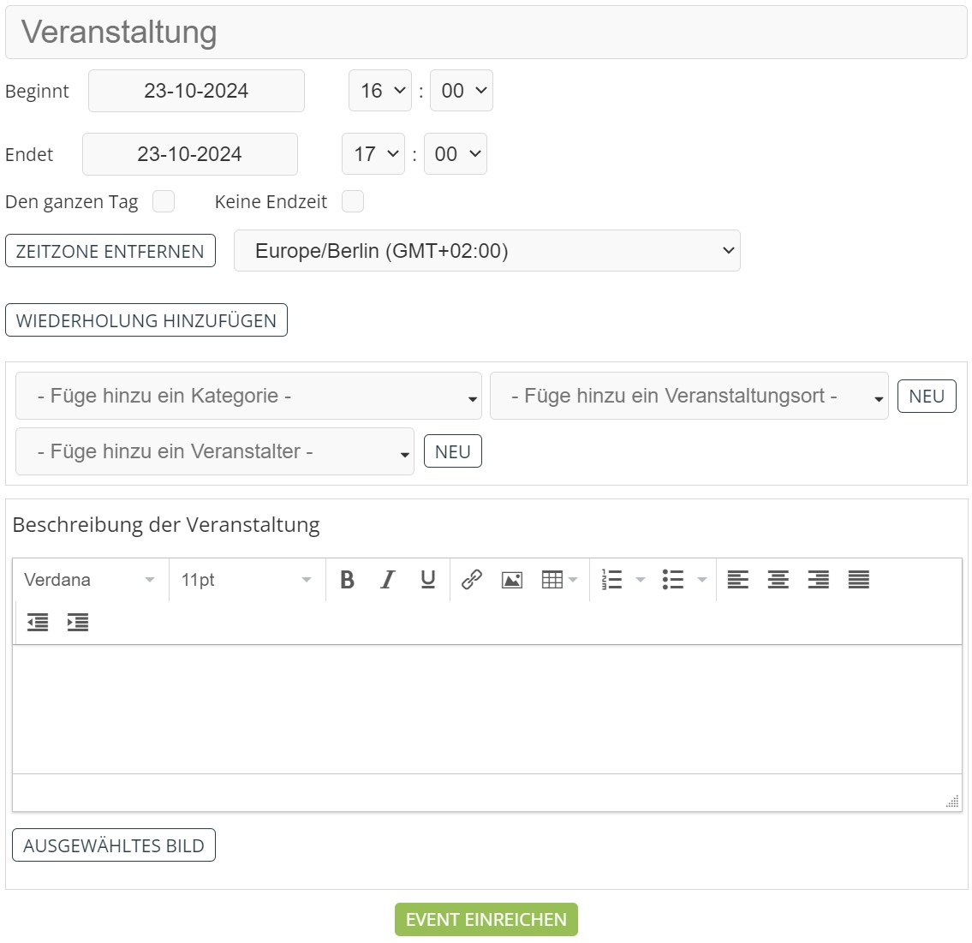972x943 pixels.
Task: Open the start hour dropdown showing 16
Action: (x=380, y=91)
